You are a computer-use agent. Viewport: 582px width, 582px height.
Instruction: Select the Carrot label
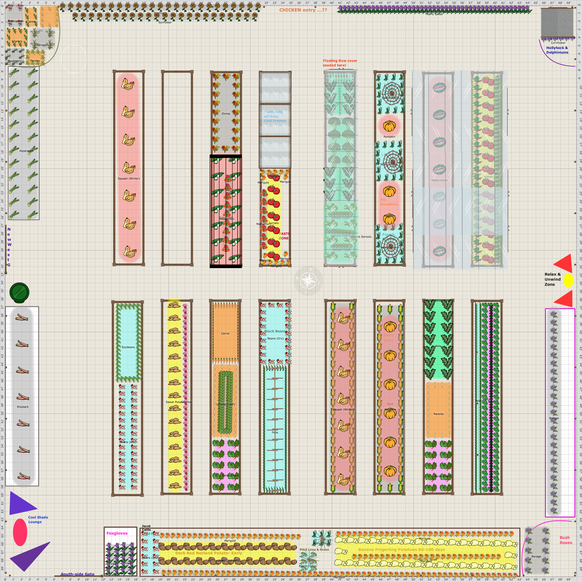pyautogui.click(x=225, y=333)
